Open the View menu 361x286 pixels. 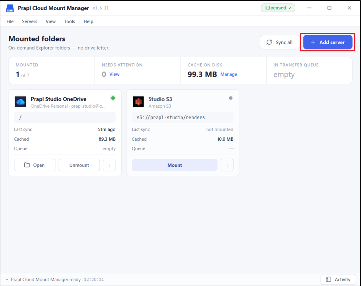point(51,21)
